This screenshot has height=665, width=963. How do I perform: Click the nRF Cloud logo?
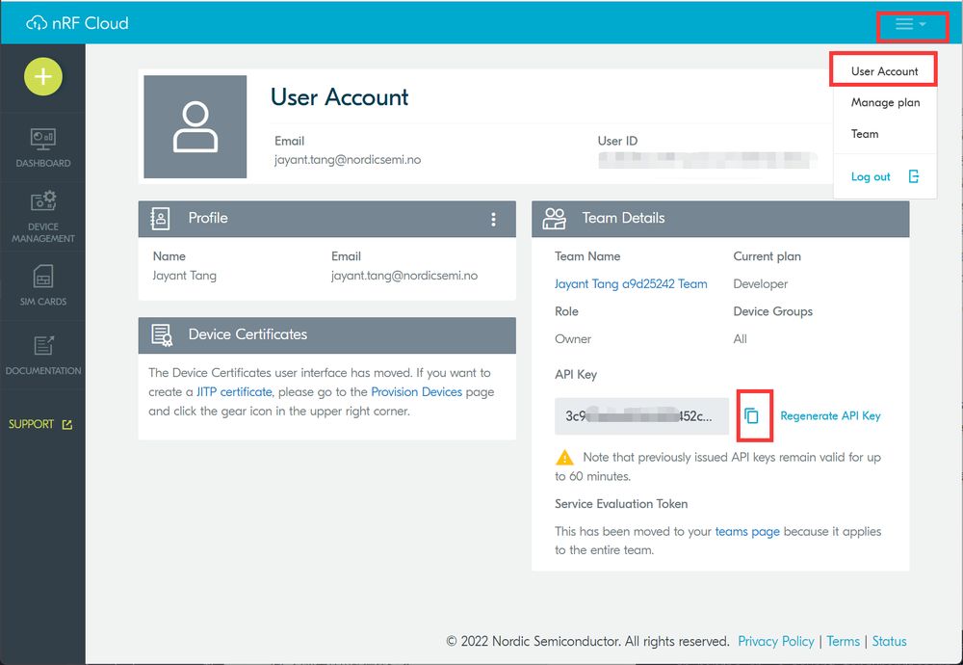pyautogui.click(x=77, y=23)
